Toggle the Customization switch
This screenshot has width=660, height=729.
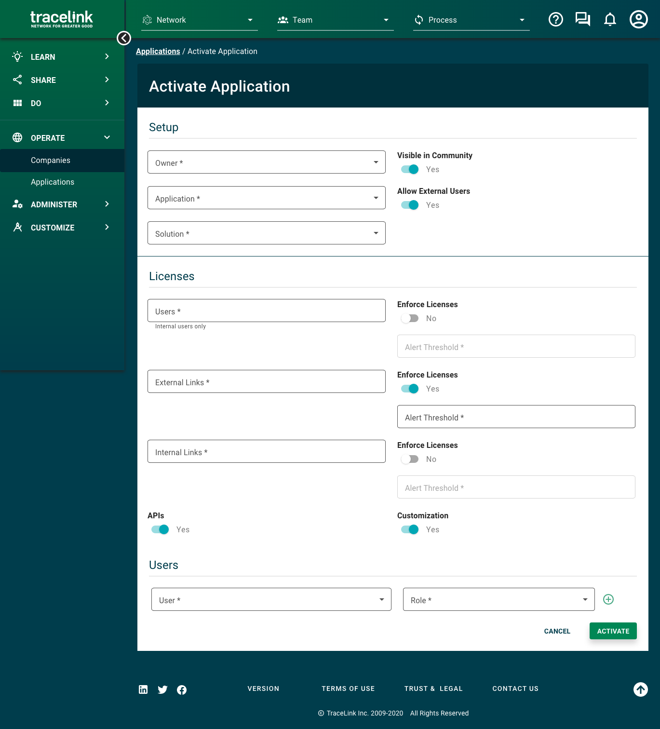tap(410, 529)
